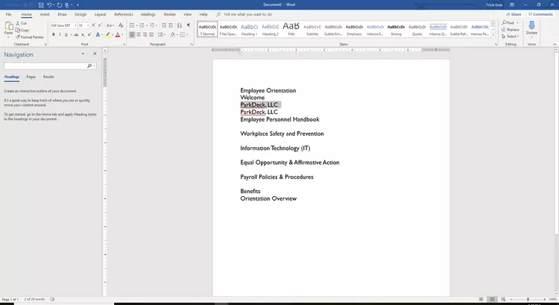Close the Navigation pane
Image resolution: width=559 pixels, height=305 pixels.
tap(95, 54)
